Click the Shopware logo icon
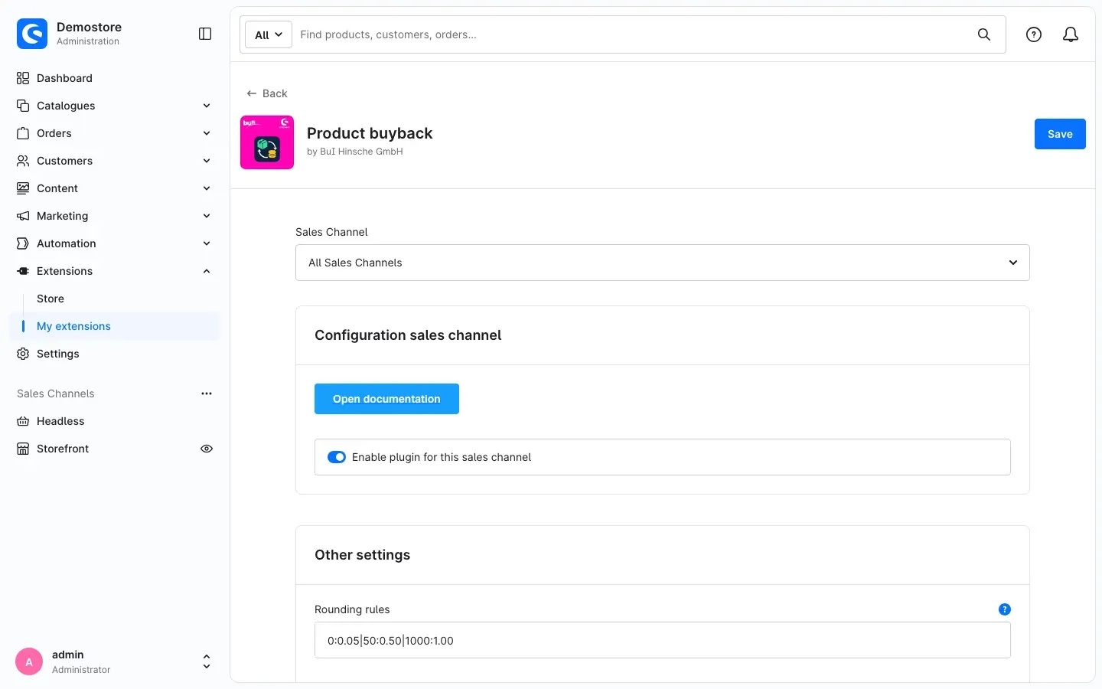The width and height of the screenshot is (1102, 689). click(x=32, y=34)
